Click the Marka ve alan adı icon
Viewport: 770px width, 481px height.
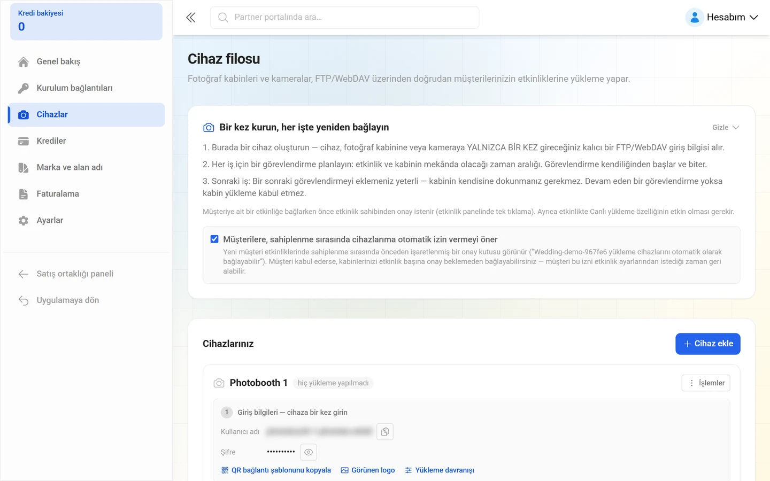tap(24, 168)
